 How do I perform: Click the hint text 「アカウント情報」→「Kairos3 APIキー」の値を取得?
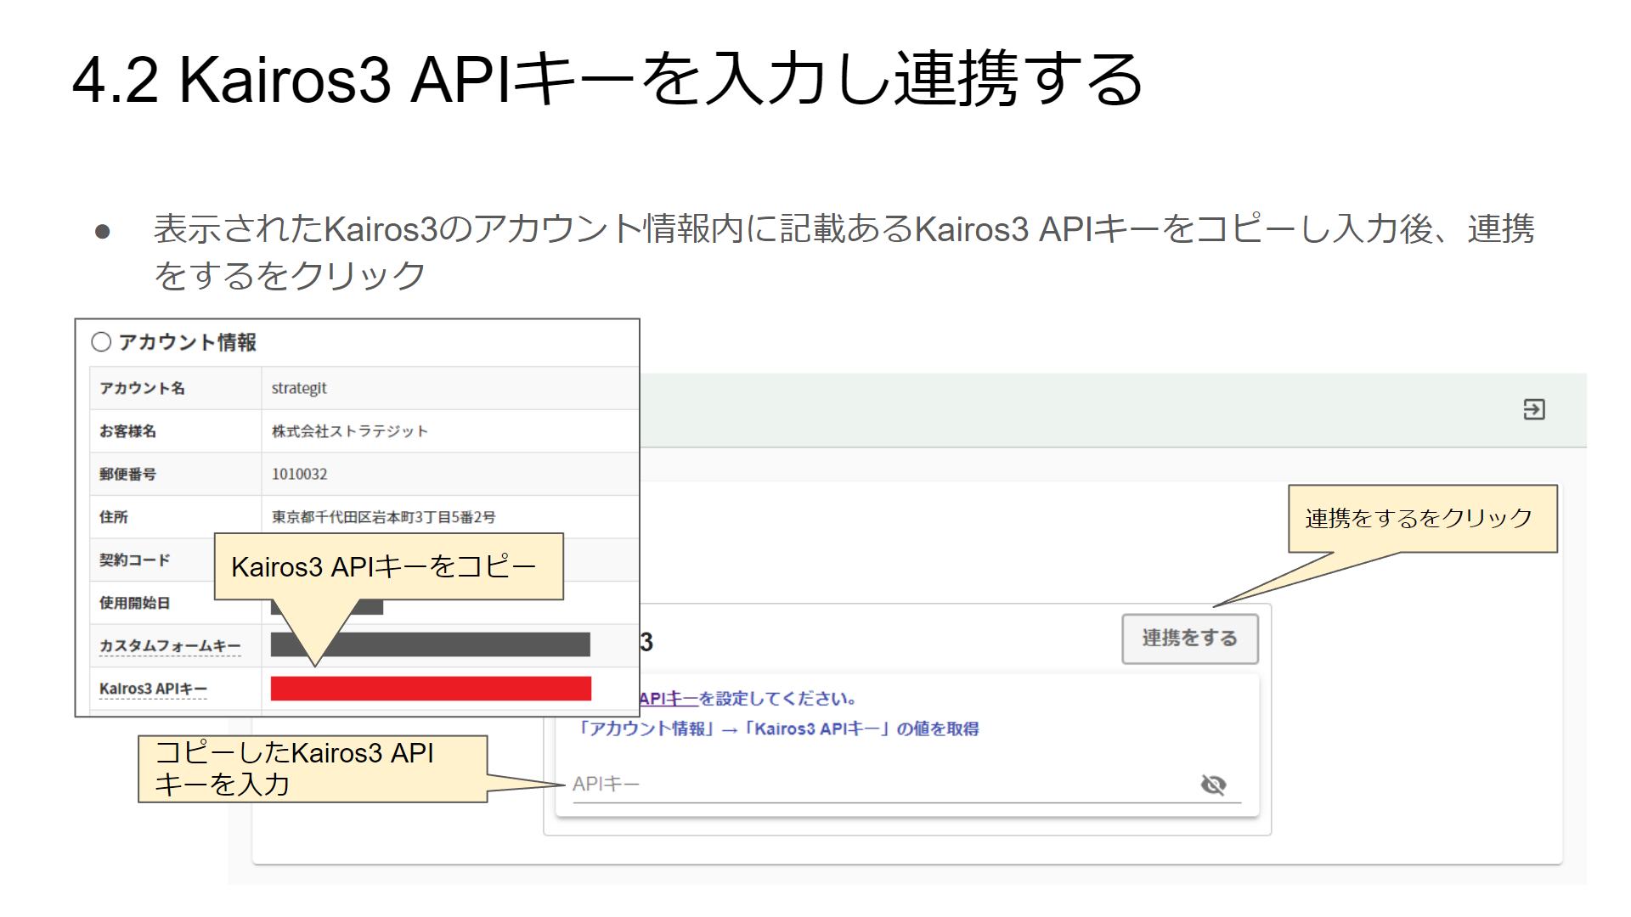point(777,729)
